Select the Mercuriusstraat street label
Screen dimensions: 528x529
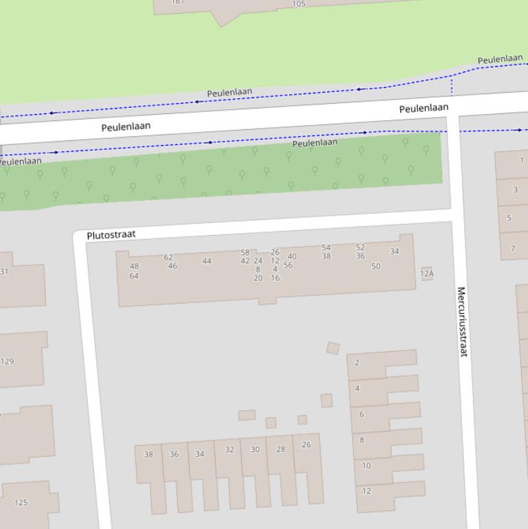pyautogui.click(x=461, y=321)
